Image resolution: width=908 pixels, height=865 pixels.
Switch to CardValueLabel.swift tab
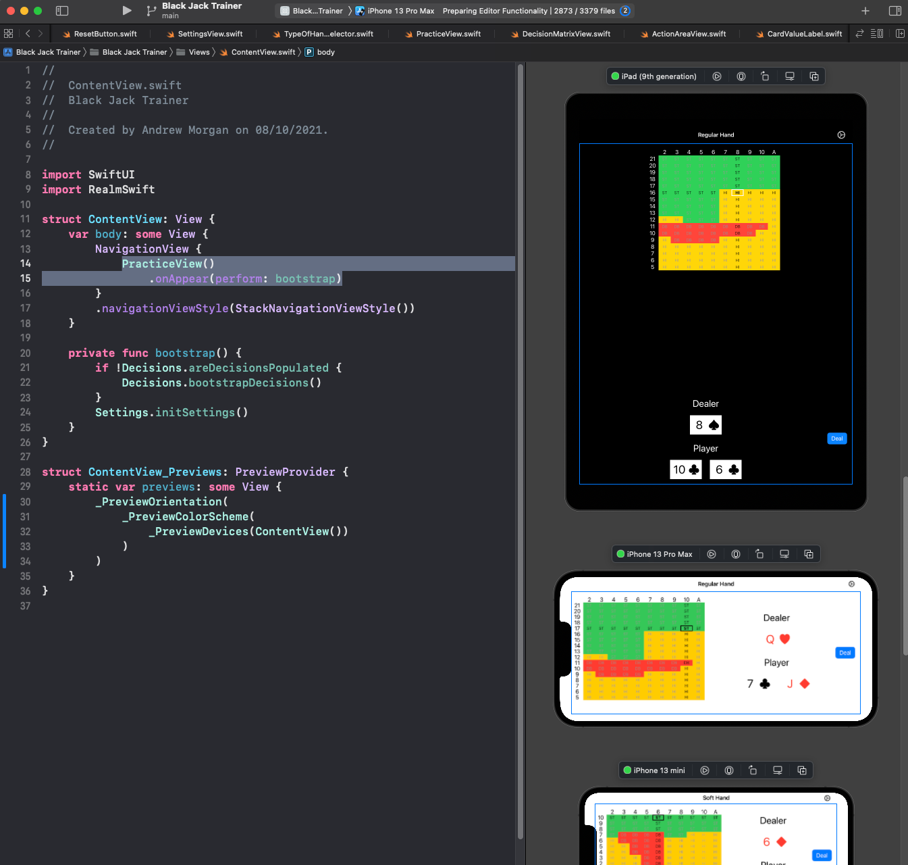coord(799,34)
